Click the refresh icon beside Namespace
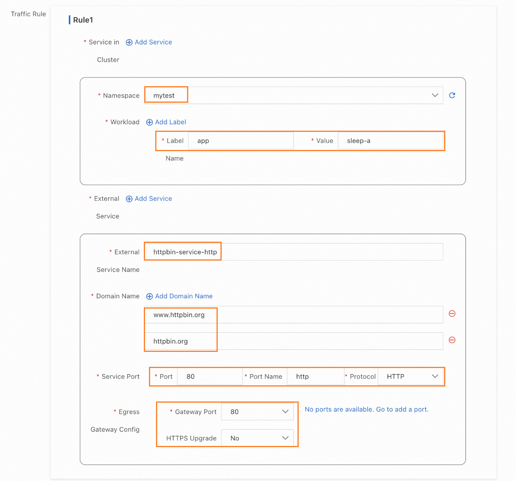The image size is (516, 481). (x=452, y=95)
